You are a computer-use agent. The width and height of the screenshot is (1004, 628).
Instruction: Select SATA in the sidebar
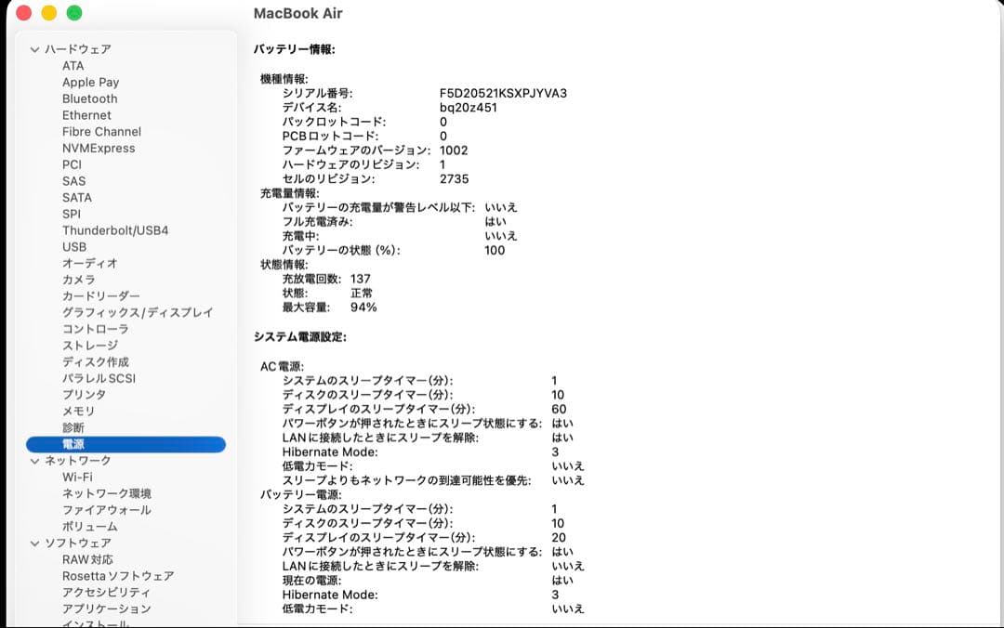coord(77,198)
